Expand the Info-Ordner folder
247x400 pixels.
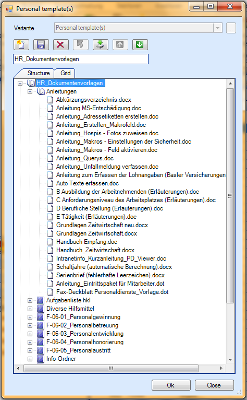[x=30, y=359]
